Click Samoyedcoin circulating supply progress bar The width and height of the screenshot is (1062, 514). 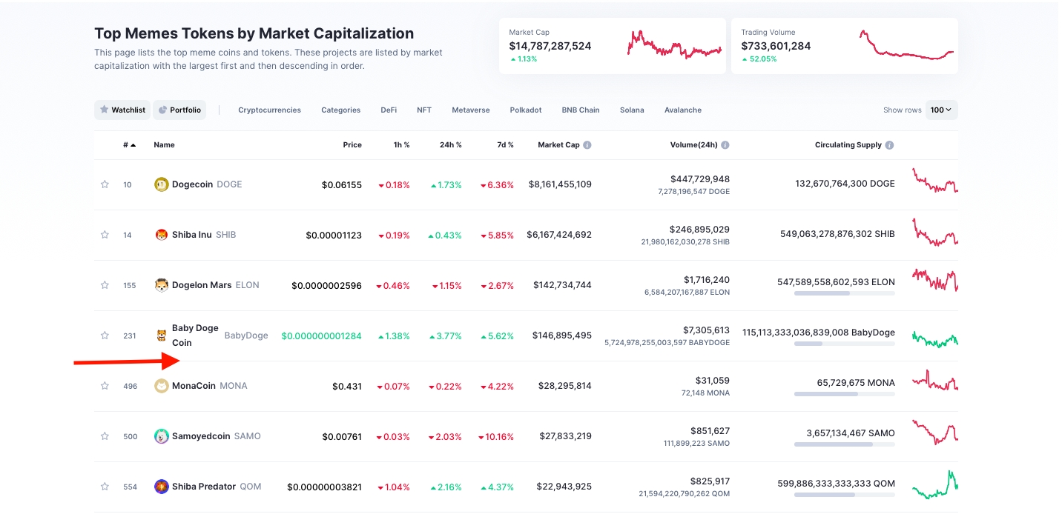[x=845, y=444]
